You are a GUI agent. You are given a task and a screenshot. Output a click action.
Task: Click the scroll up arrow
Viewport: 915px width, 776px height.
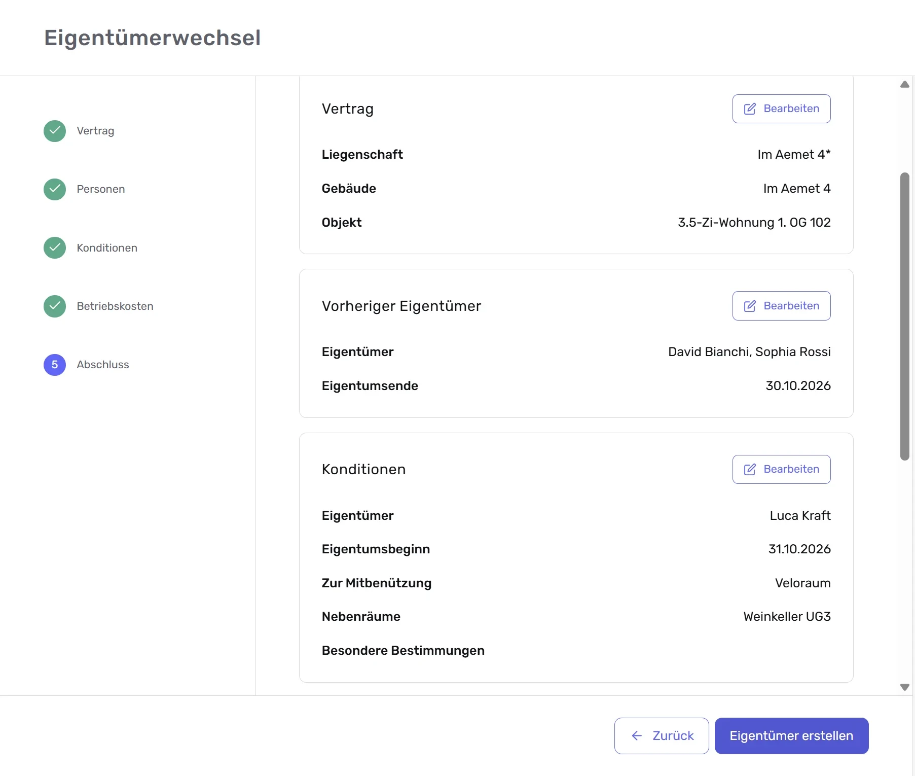tap(904, 84)
